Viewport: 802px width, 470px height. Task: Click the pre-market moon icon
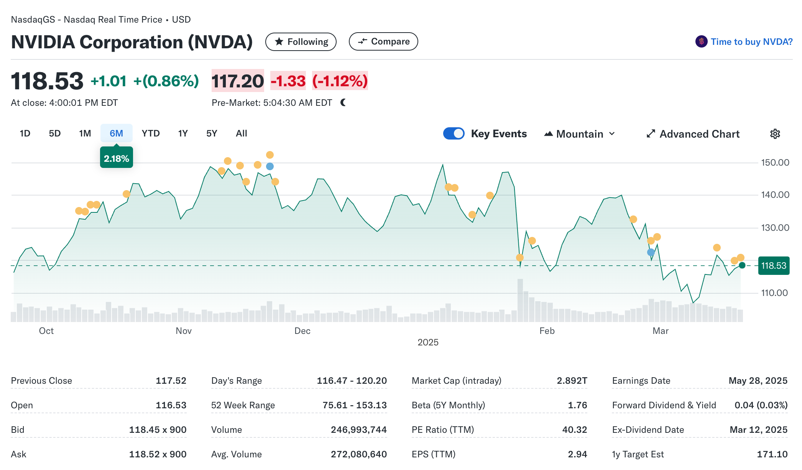[x=343, y=102]
